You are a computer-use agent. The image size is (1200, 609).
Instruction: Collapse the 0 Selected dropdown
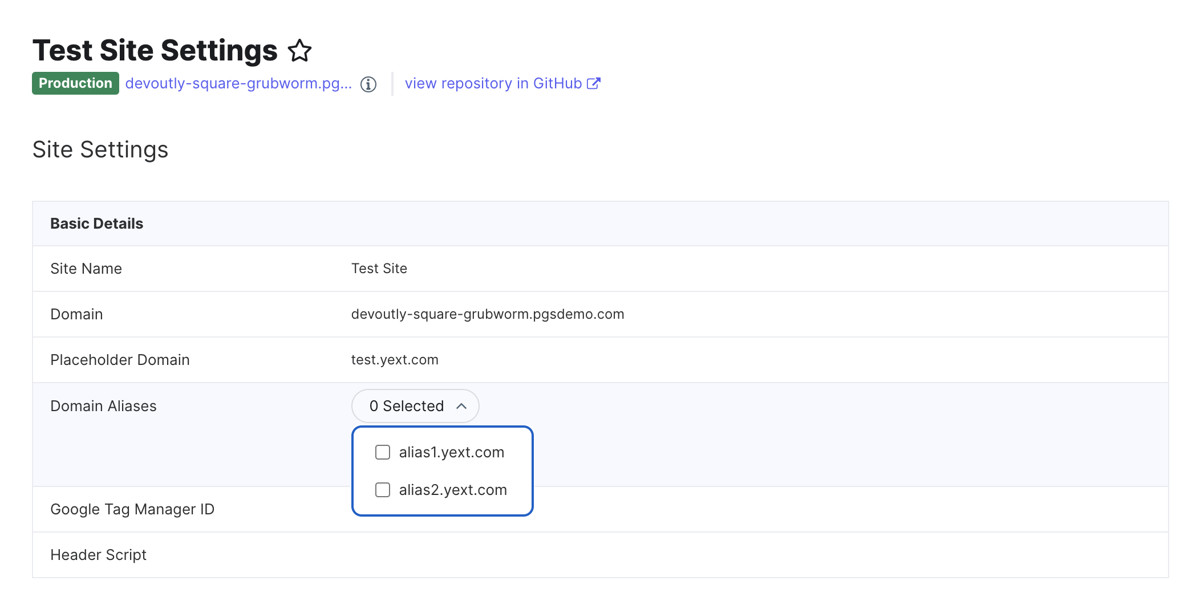point(415,406)
